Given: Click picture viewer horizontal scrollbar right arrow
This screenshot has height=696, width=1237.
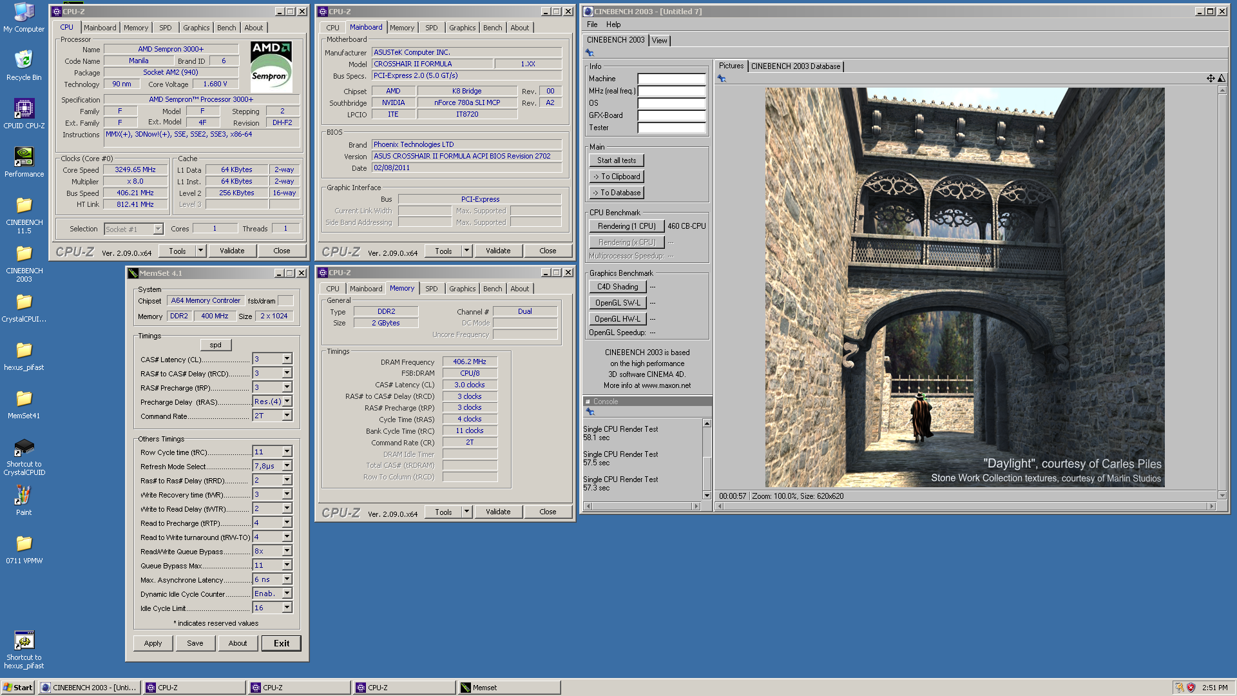Looking at the screenshot, I should coord(1212,507).
